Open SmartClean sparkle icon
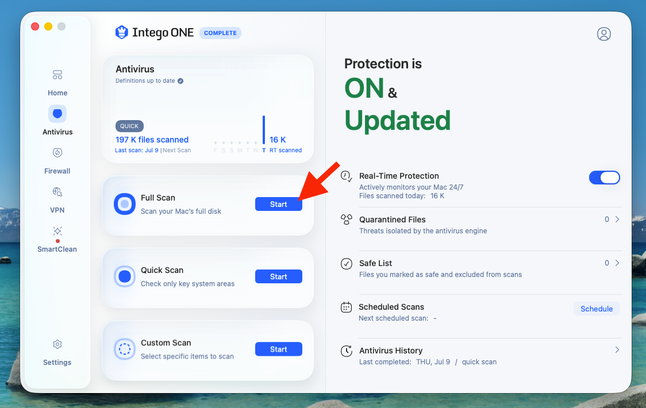The image size is (646, 408). [x=57, y=231]
